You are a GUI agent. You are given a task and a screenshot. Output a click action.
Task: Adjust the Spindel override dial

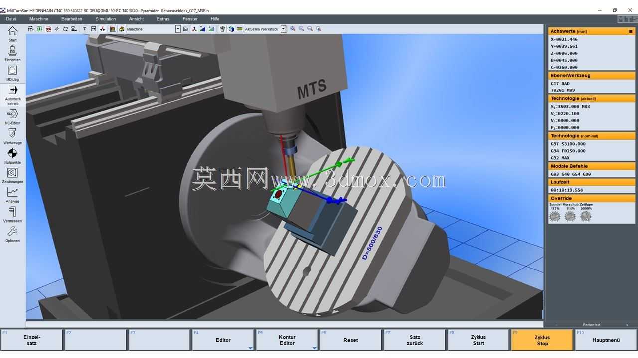coord(555,216)
